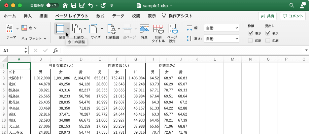Click the operation assist lightbulb icon

click(x=164, y=16)
